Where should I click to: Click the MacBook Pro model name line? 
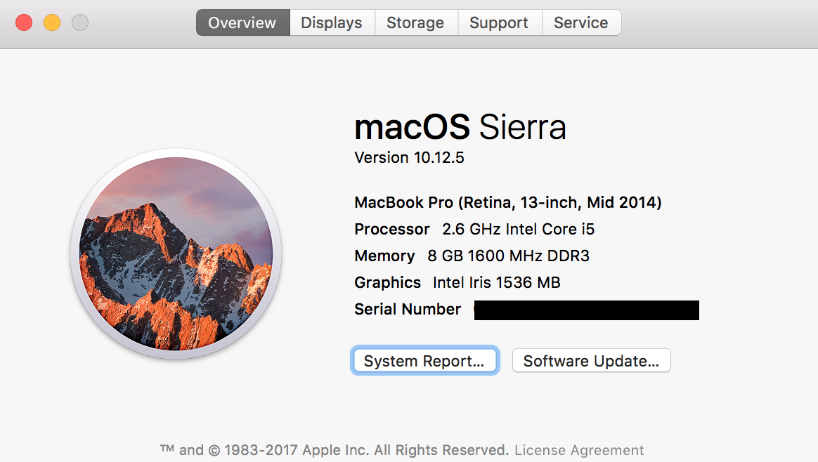[x=507, y=203]
